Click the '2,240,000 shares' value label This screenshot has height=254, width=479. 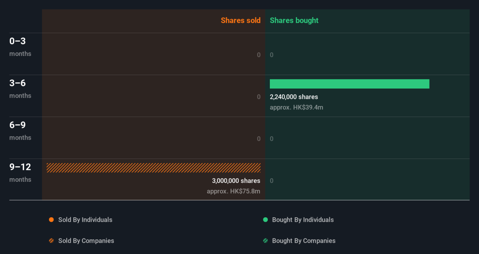tap(294, 97)
